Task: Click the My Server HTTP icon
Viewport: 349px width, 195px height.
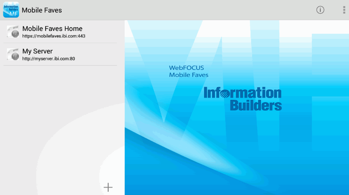Action: tap(13, 54)
